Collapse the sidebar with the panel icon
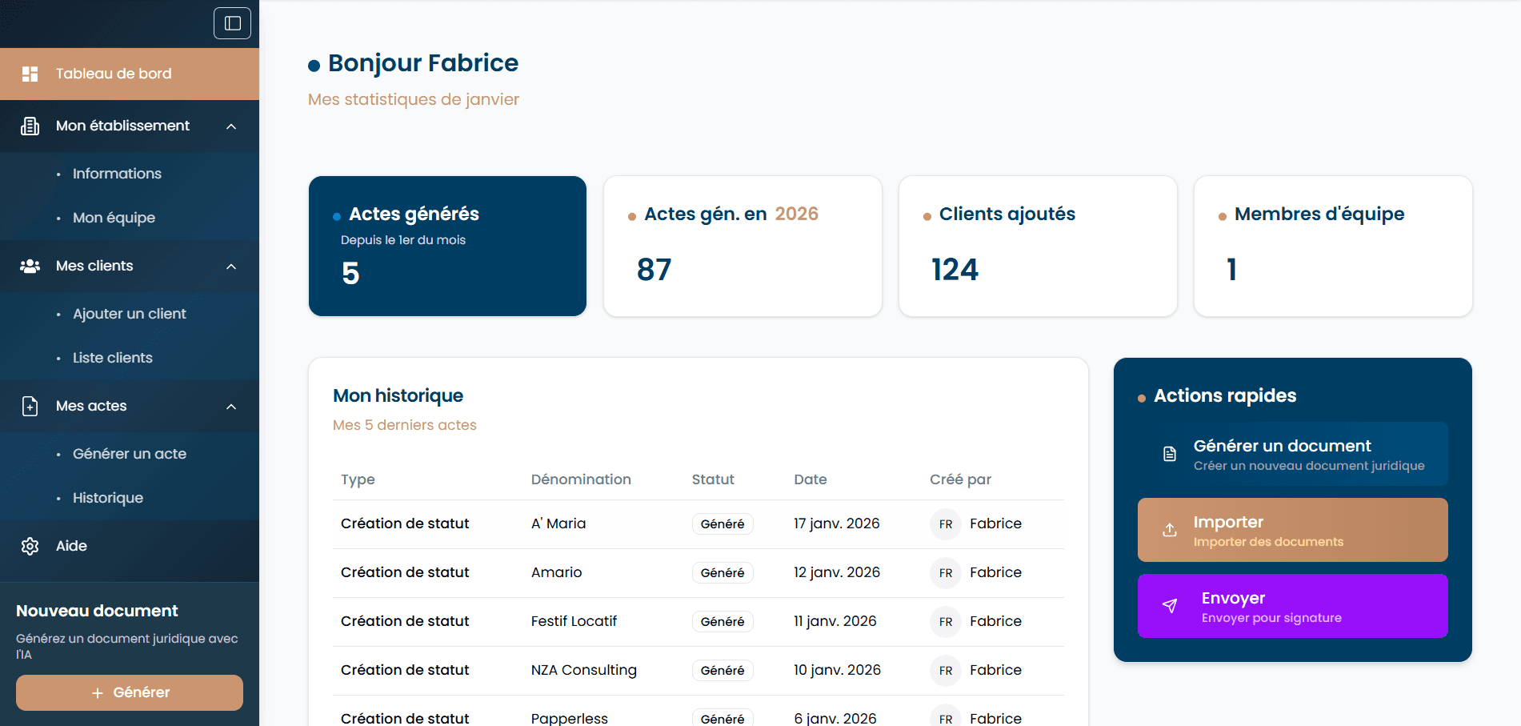The height and width of the screenshot is (726, 1521). pos(232,23)
